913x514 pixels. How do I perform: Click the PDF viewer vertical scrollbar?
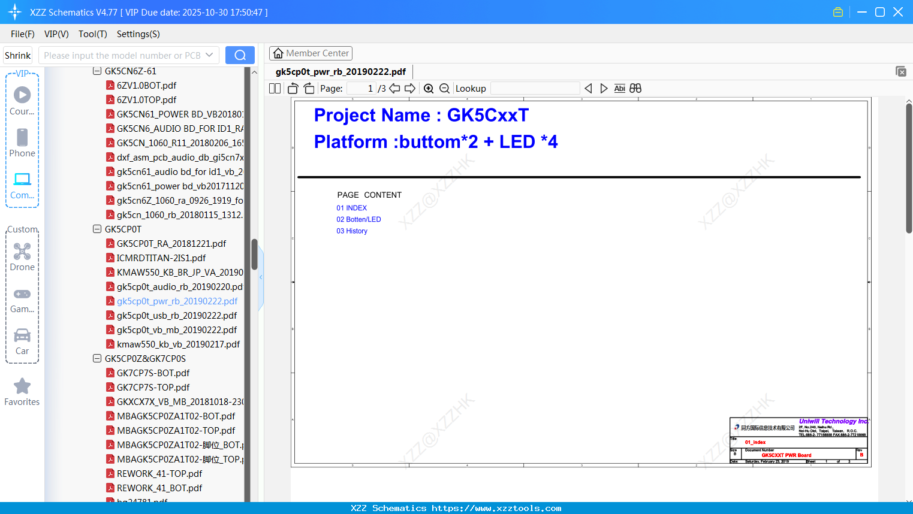pyautogui.click(x=909, y=168)
